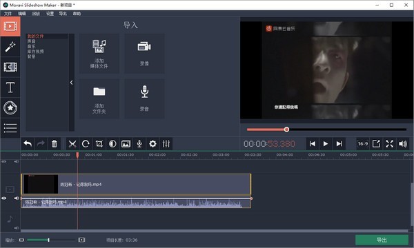The image size is (414, 248).
Task: Select 我的文件 in the category list
Action: (35, 36)
